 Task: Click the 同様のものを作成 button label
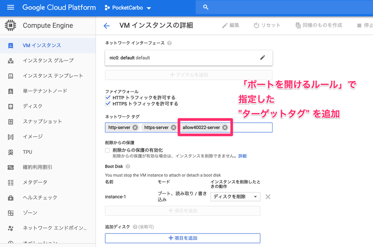click(322, 25)
